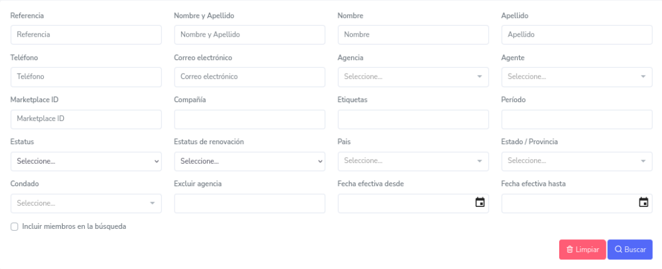Expand the Pais dropdown
Image resolution: width=662 pixels, height=269 pixels.
[413, 161]
